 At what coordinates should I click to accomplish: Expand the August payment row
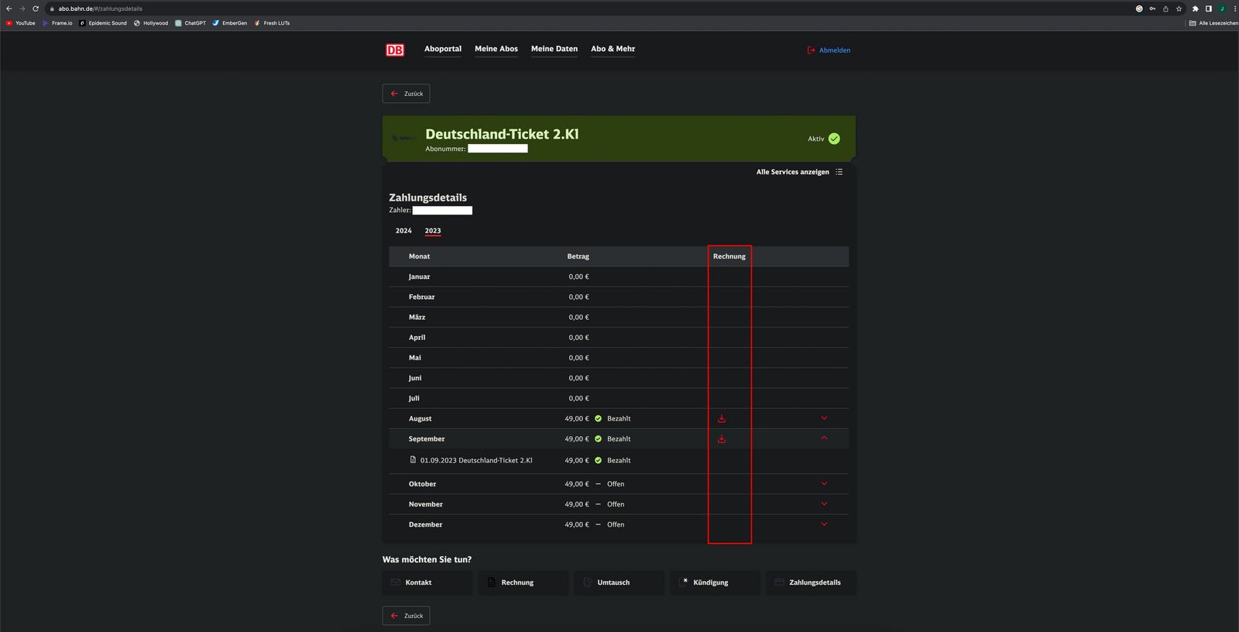[824, 418]
